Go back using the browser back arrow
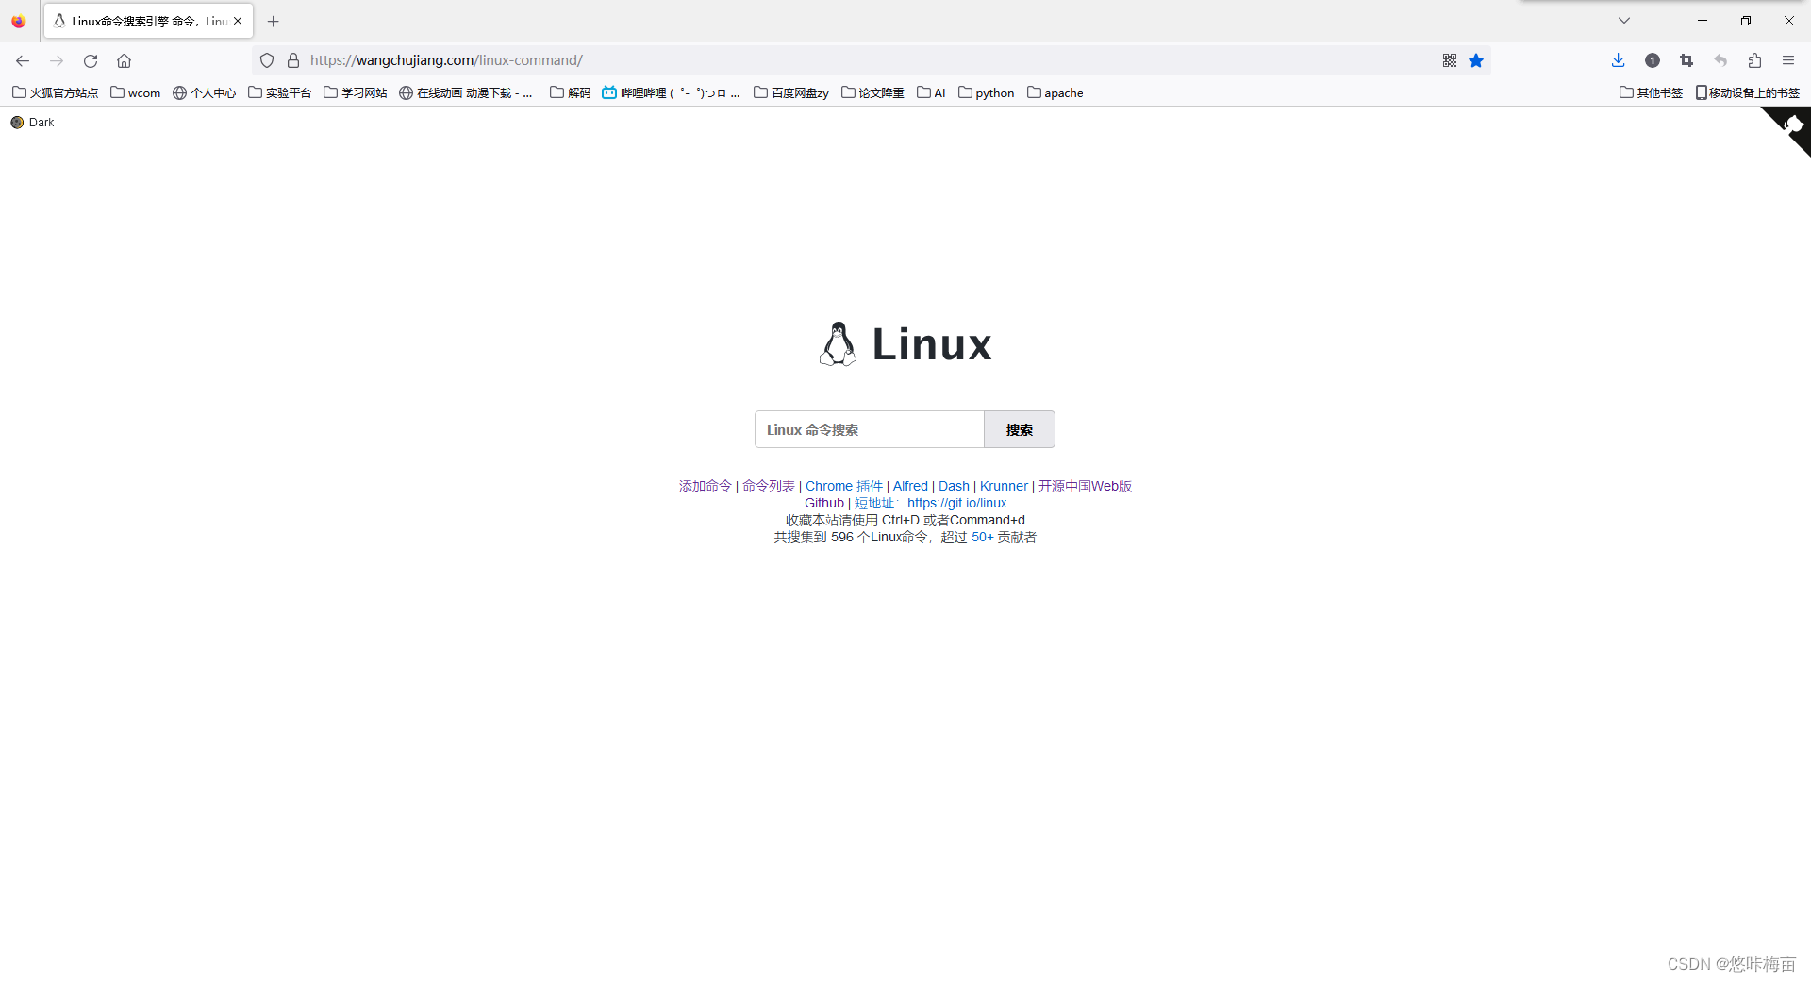Image resolution: width=1811 pixels, height=981 pixels. (x=23, y=60)
